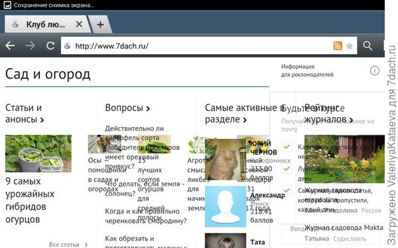The width and height of the screenshot is (398, 248).
Task: Click the Сад и огород heading
Action: click(48, 74)
